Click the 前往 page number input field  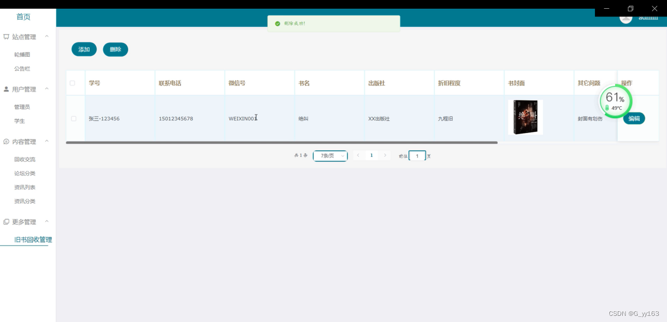(417, 156)
